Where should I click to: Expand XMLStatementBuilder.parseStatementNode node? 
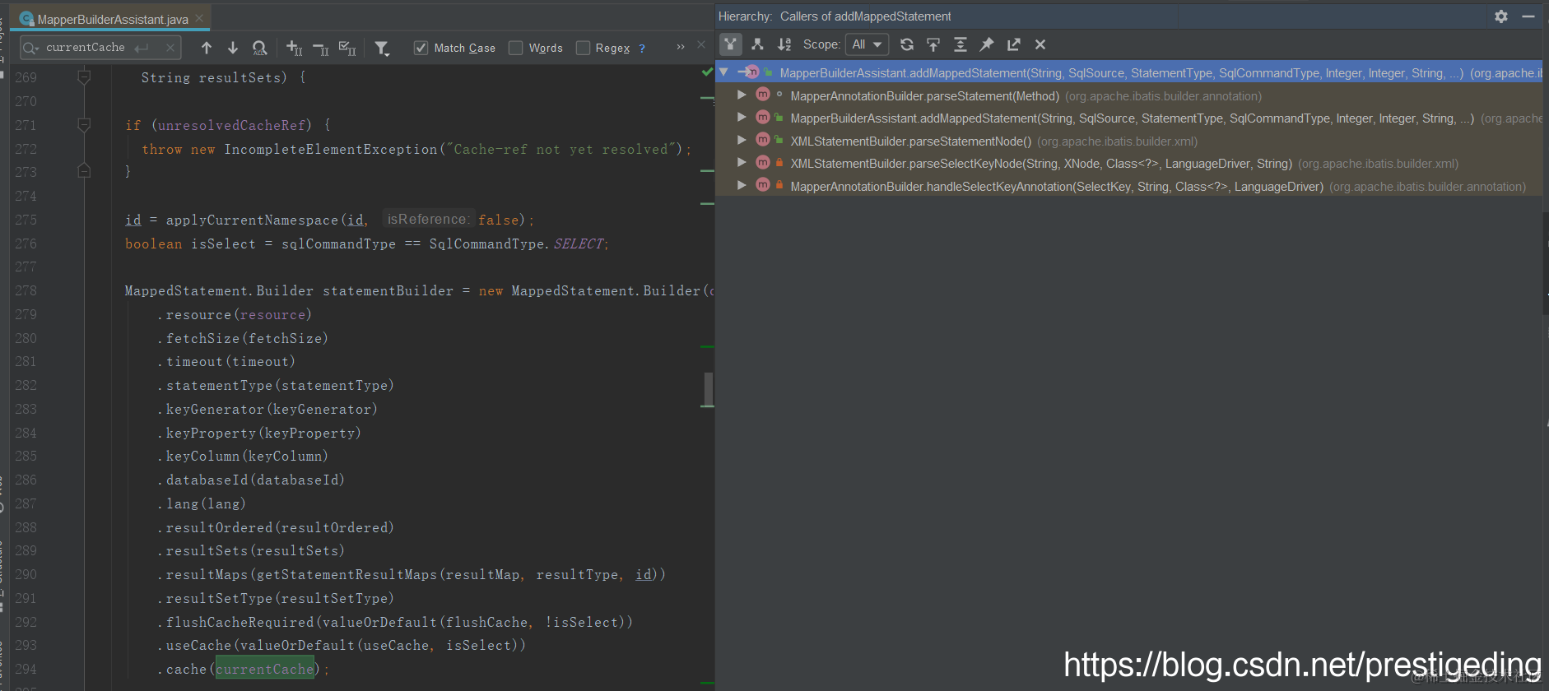point(742,141)
